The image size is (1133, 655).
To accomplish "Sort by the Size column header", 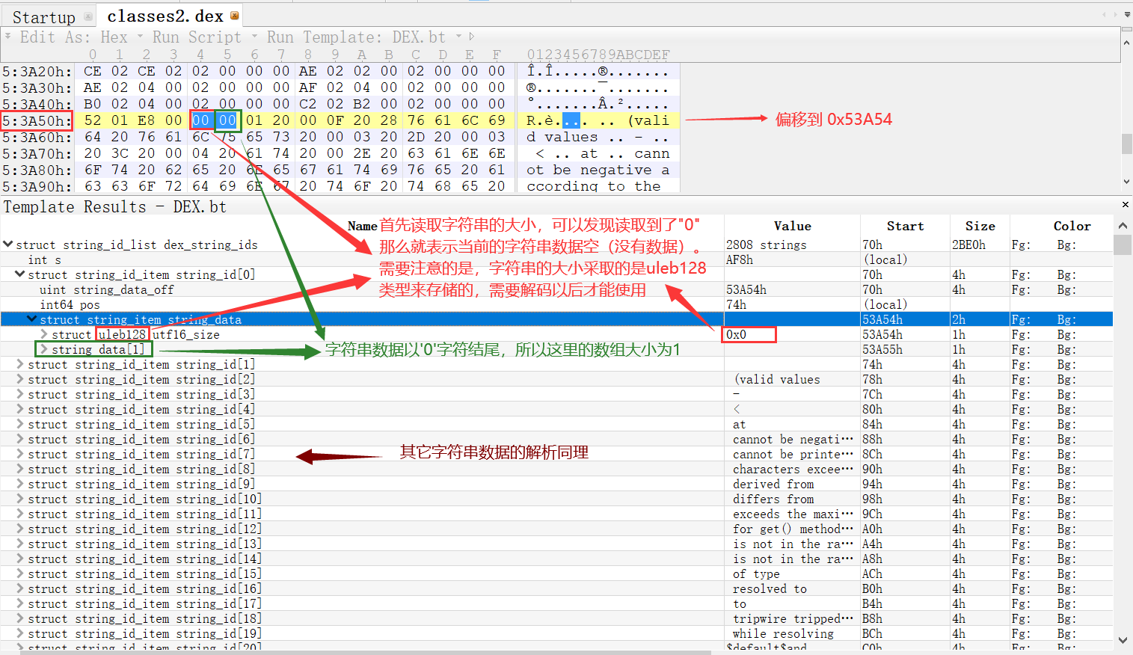I will (980, 226).
